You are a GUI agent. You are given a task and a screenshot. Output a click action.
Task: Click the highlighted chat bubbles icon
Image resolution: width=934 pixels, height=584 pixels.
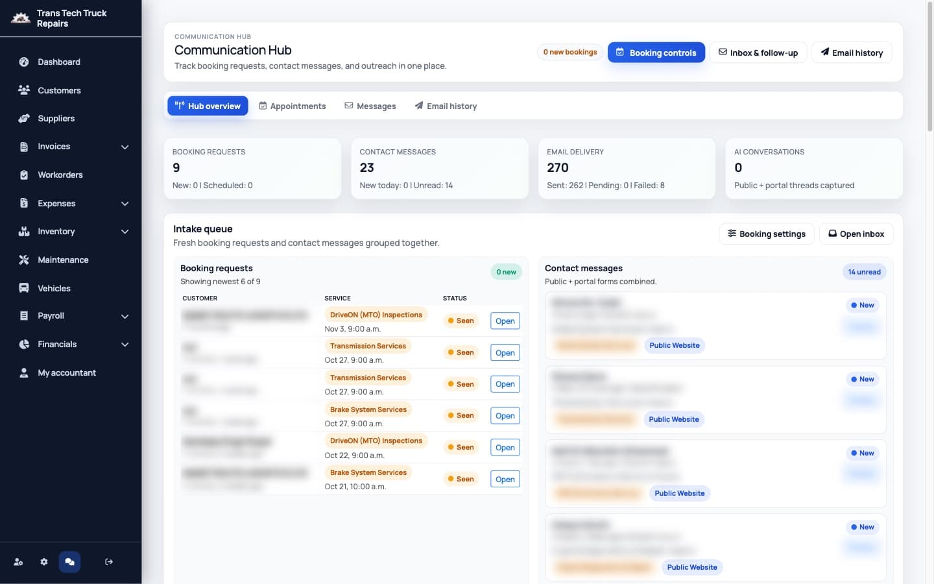click(69, 562)
